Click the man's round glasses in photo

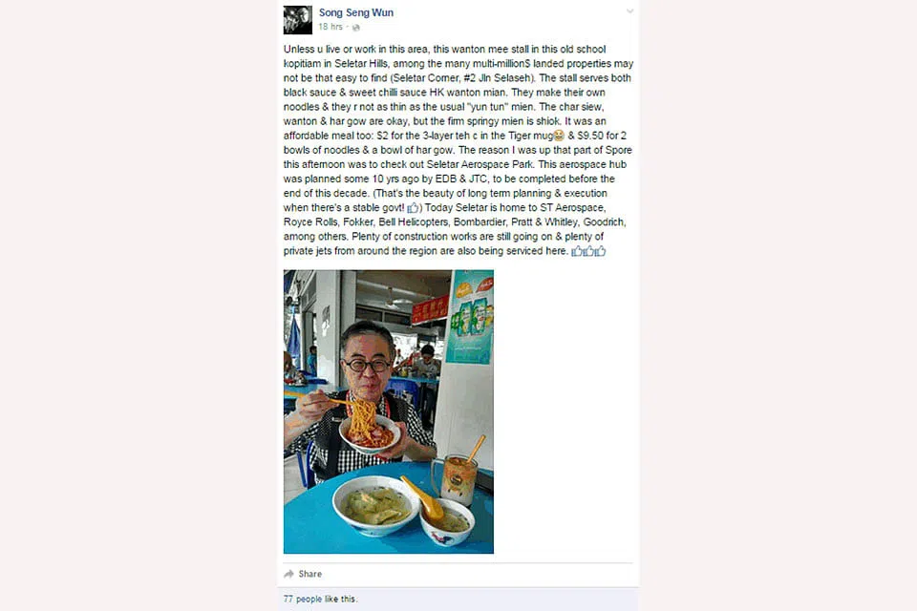367,366
